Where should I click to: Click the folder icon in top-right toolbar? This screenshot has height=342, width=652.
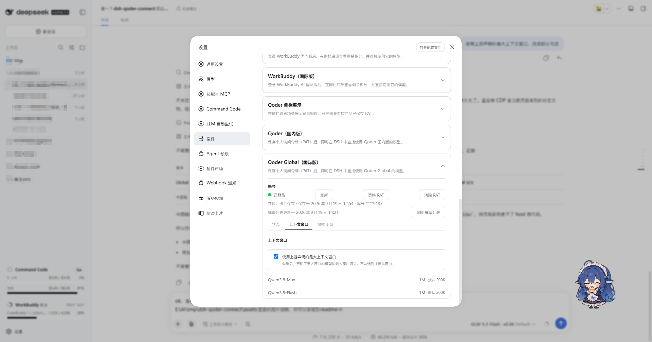point(599,9)
